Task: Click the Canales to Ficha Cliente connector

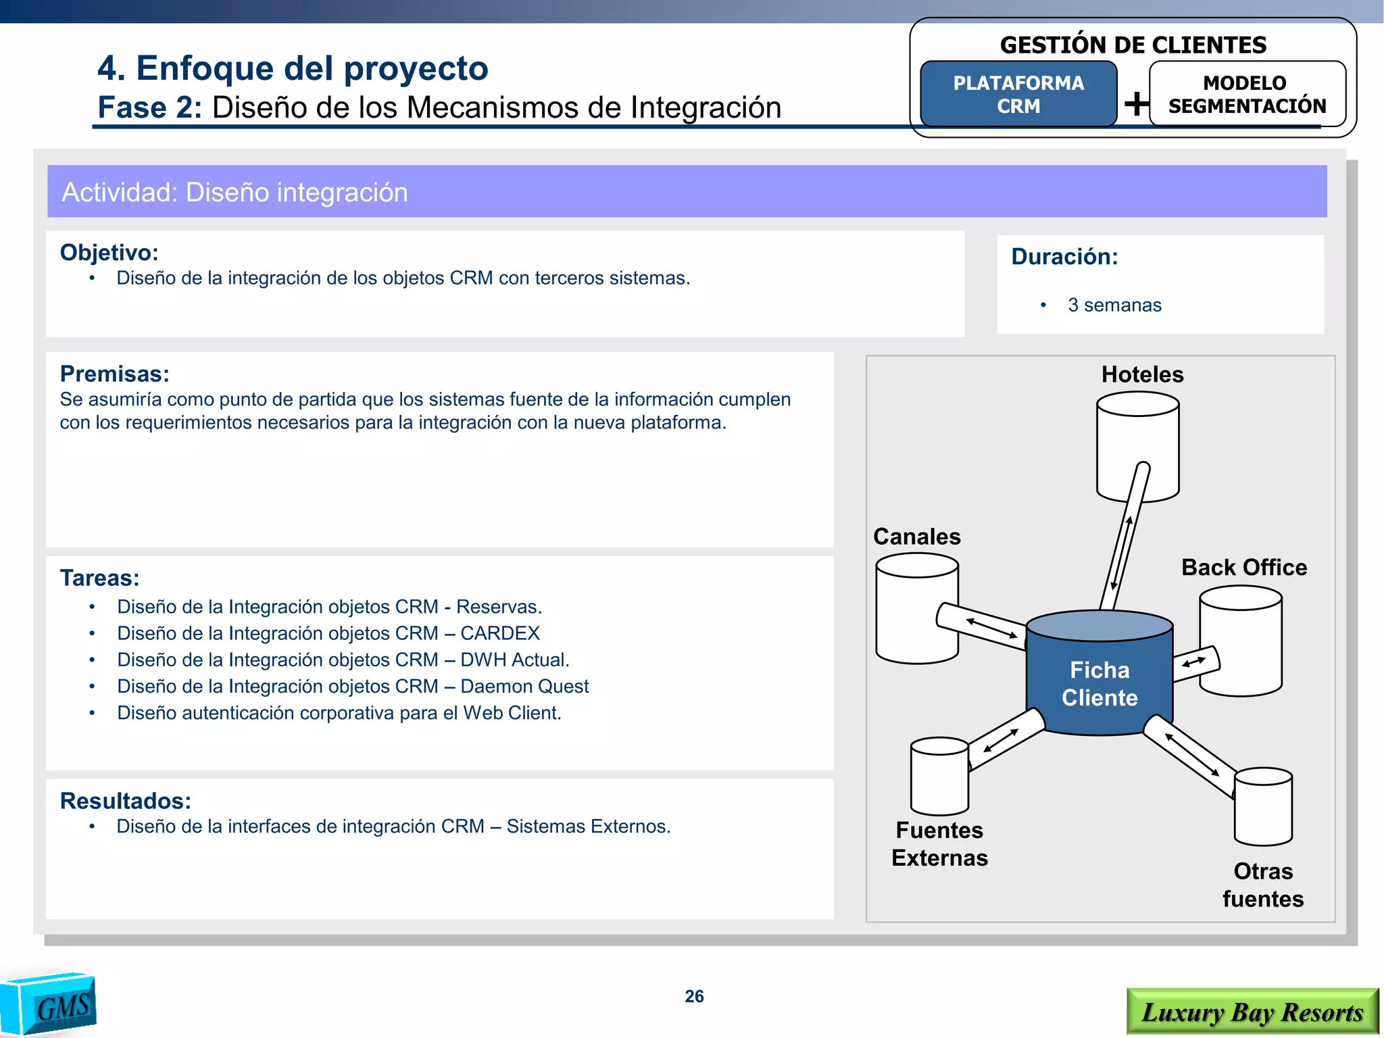Action: tap(987, 626)
